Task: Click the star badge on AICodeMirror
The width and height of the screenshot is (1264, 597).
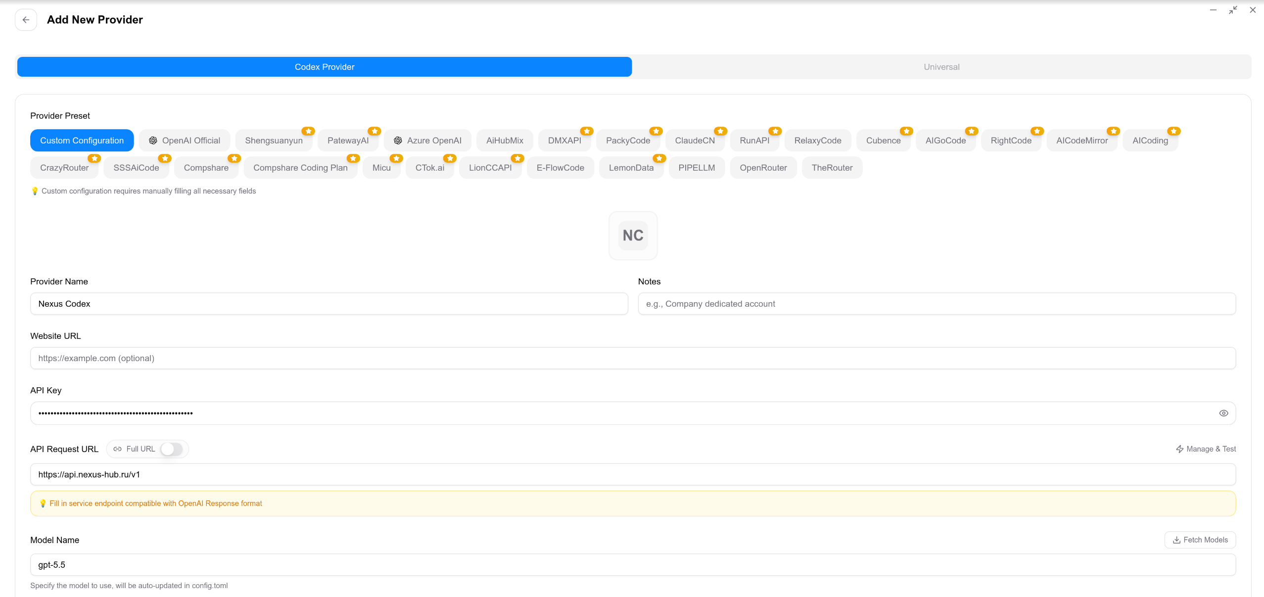Action: coord(1114,131)
